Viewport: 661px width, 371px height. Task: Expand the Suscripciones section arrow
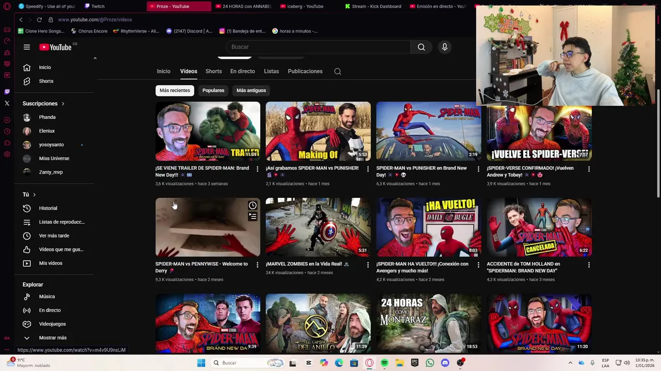(63, 104)
